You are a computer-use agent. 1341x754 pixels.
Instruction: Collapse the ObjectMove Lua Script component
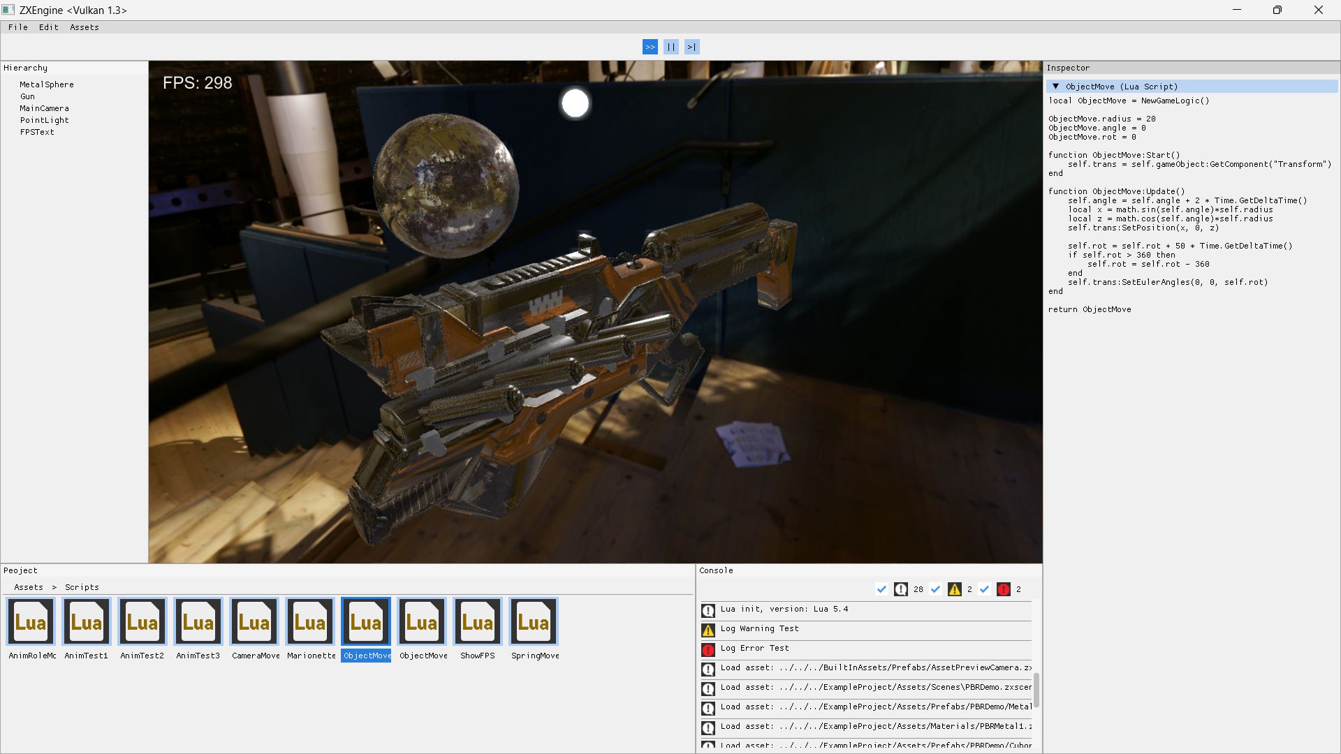[x=1055, y=86]
